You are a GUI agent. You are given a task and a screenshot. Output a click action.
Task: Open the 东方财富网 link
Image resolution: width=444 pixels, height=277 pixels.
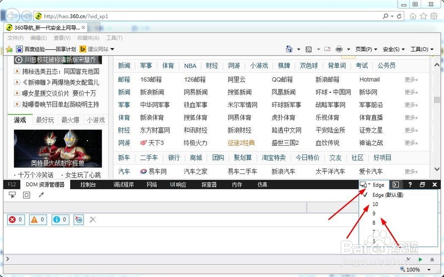155,130
